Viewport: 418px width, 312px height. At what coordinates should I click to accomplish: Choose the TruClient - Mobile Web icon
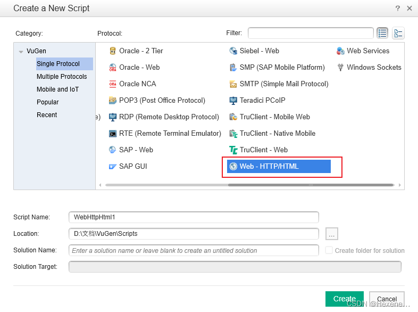click(x=233, y=117)
